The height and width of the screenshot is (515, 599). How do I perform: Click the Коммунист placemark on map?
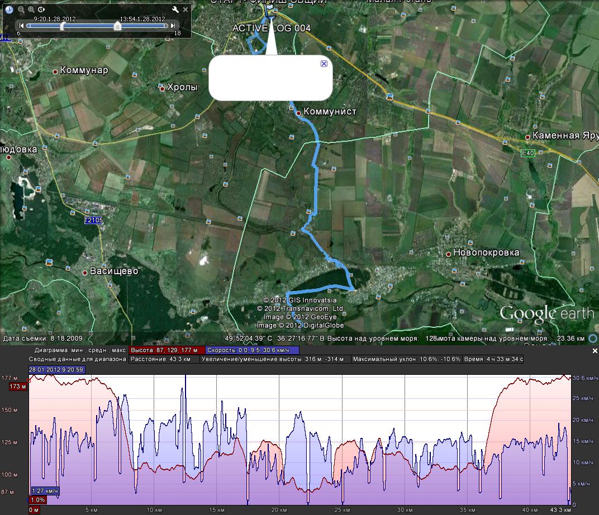point(299,113)
